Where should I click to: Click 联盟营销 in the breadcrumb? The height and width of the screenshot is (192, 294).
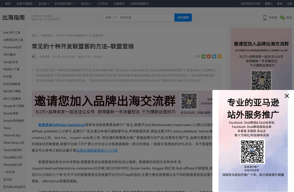(47, 36)
